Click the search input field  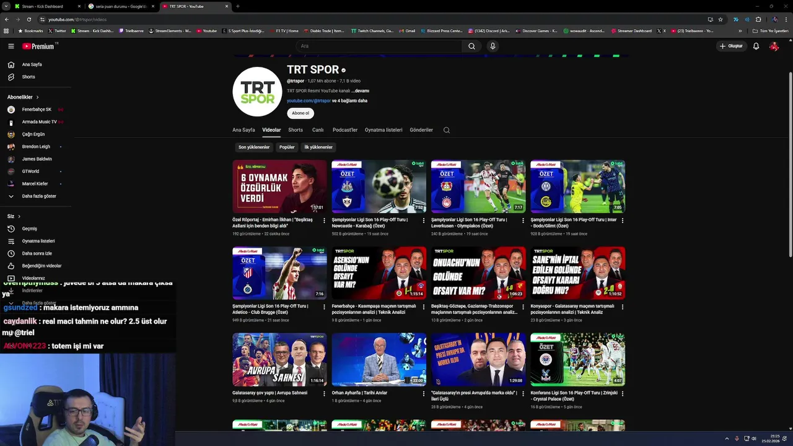pyautogui.click(x=378, y=46)
